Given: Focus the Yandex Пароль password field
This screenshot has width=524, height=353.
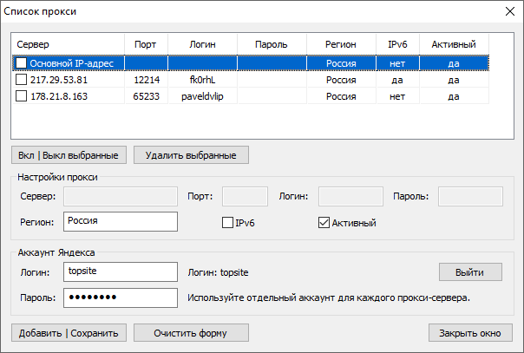Looking at the screenshot, I should click(120, 297).
